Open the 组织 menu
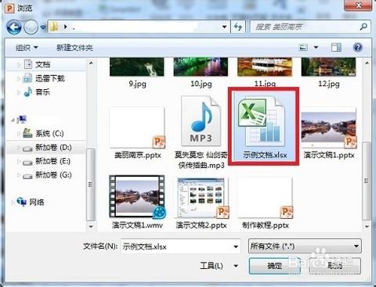Image resolution: width=376 pixels, height=287 pixels. 27,48
